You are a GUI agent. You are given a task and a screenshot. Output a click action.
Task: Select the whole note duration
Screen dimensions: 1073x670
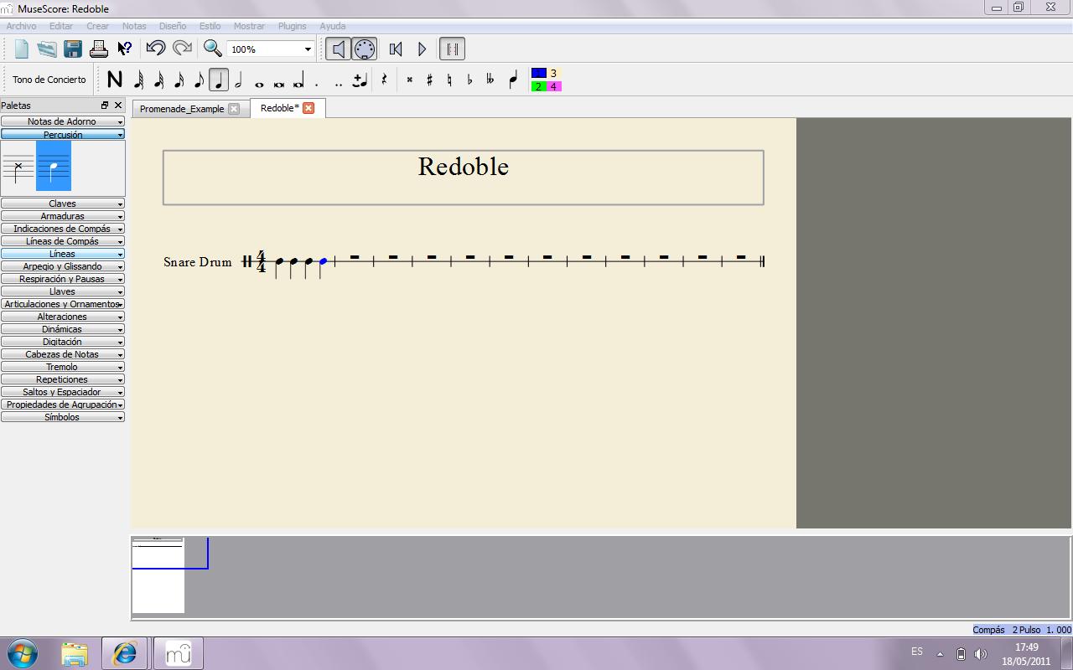coord(258,79)
